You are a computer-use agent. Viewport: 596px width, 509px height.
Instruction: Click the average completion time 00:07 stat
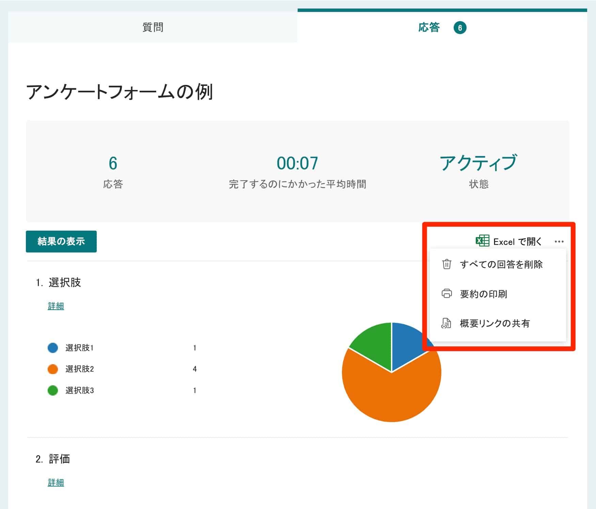(297, 164)
